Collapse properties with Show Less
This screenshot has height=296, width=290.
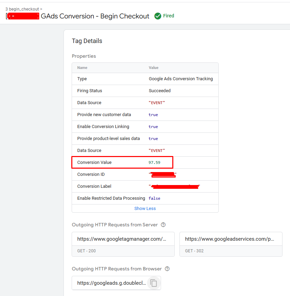coord(145,208)
